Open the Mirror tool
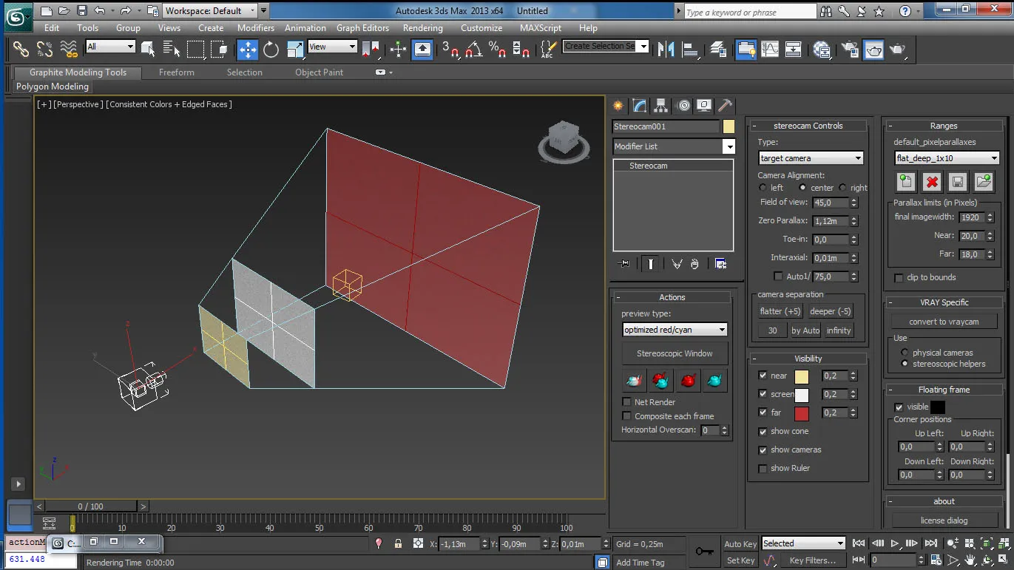 click(666, 50)
